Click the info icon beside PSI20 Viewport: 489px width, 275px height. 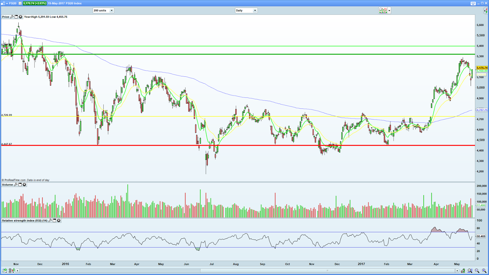[20, 3]
